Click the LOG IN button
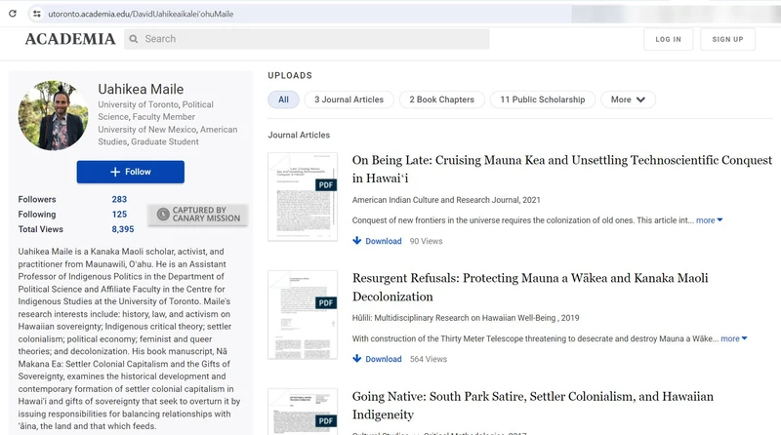The image size is (781, 435). pyautogui.click(x=669, y=39)
